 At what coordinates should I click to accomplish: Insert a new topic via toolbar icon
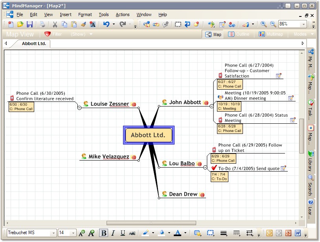pyautogui.click(x=147, y=24)
